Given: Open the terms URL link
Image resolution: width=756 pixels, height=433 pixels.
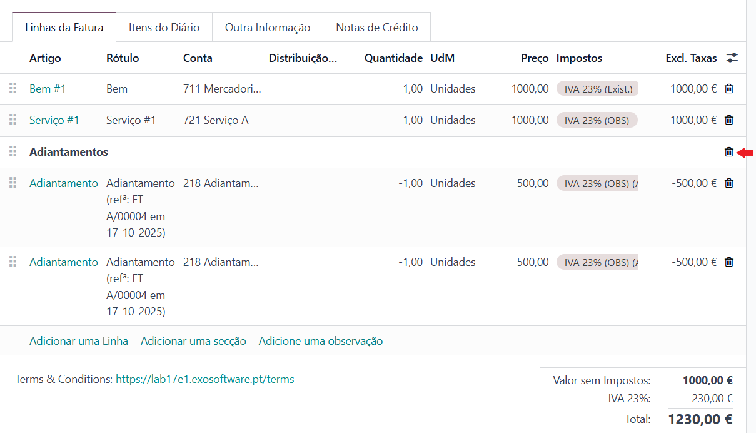Looking at the screenshot, I should point(204,379).
